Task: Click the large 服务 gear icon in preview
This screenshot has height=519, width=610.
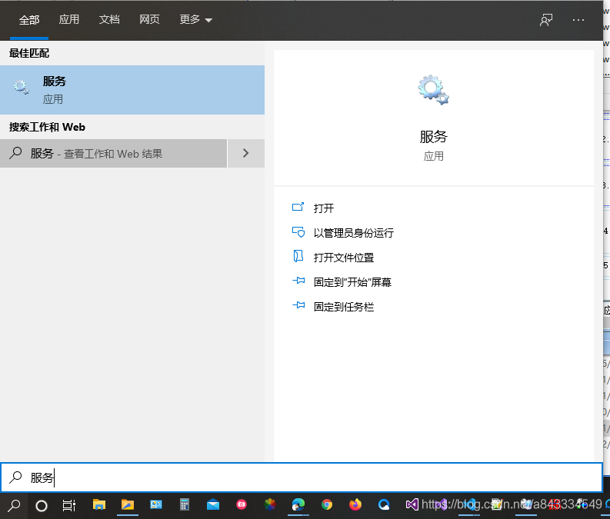Action: click(433, 90)
